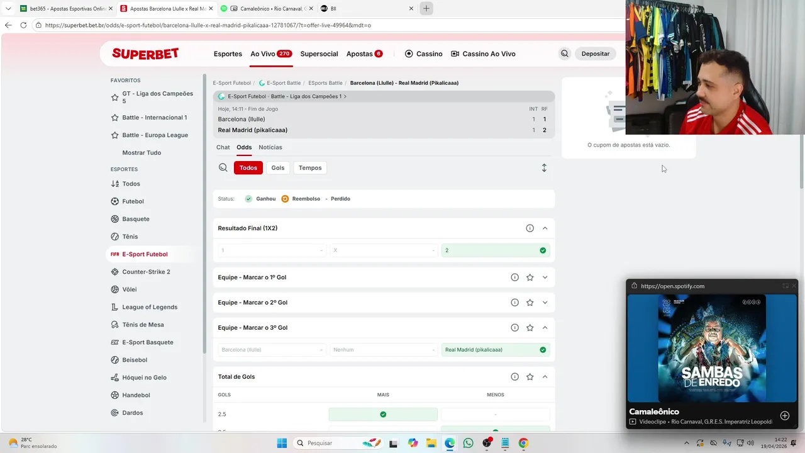Expand the Equipe - Marcar o 2º Gol section
This screenshot has width=805, height=453.
point(545,303)
